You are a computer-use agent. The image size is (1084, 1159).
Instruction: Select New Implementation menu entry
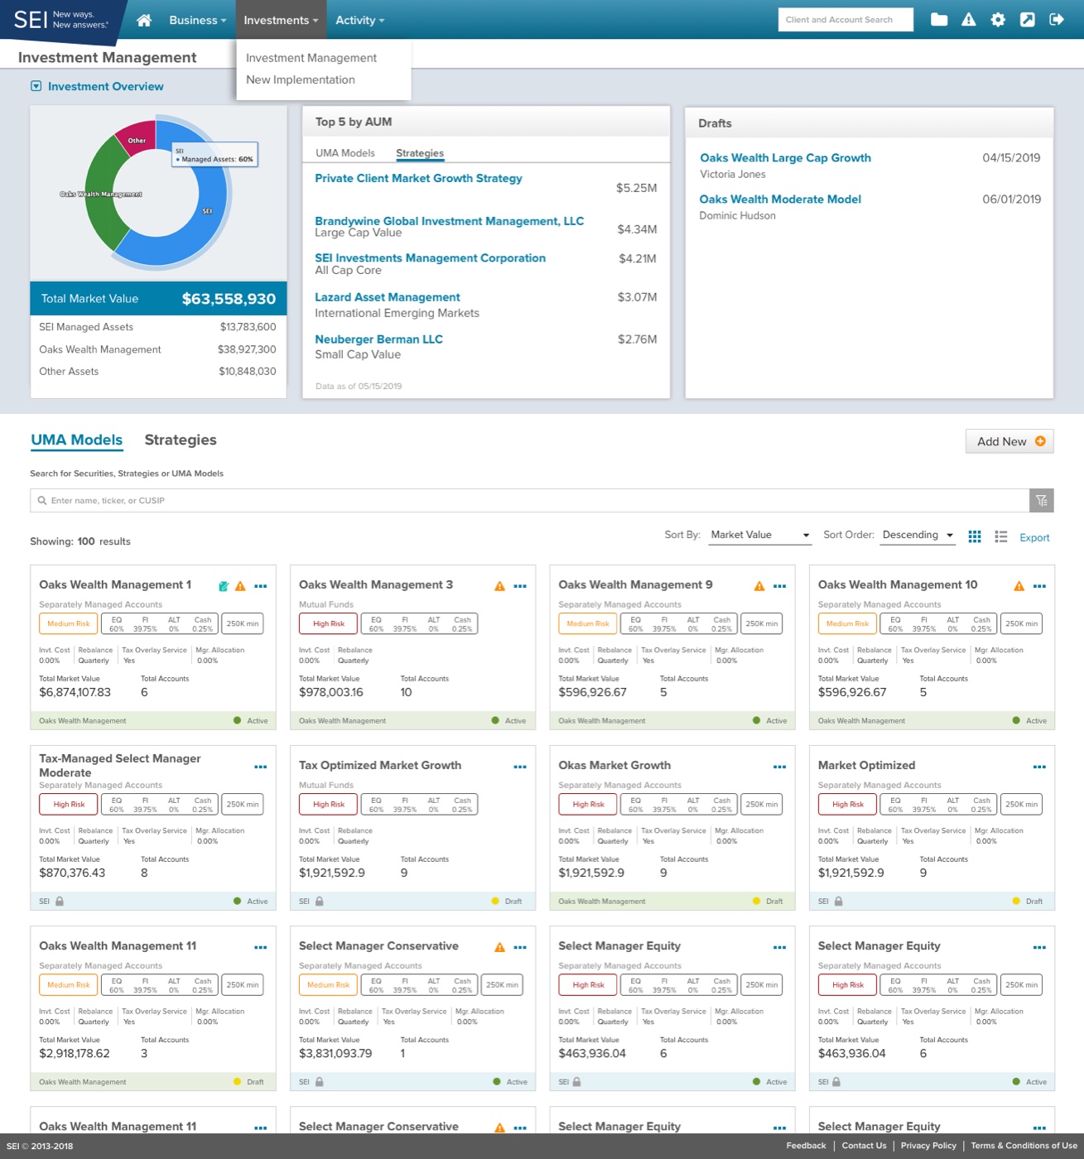pos(301,79)
